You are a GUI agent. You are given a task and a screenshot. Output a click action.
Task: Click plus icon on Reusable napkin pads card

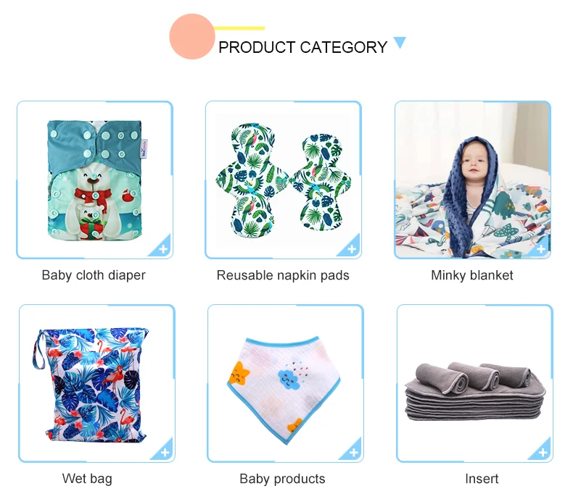(x=352, y=249)
